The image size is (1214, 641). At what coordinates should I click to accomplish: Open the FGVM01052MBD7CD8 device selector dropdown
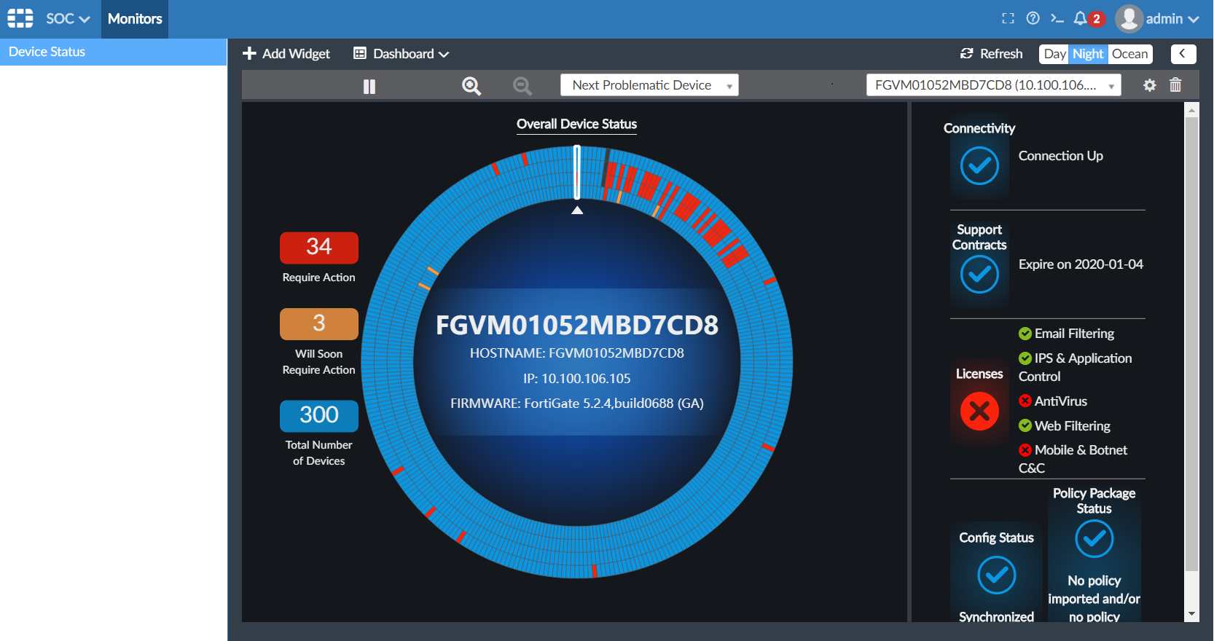coord(993,85)
